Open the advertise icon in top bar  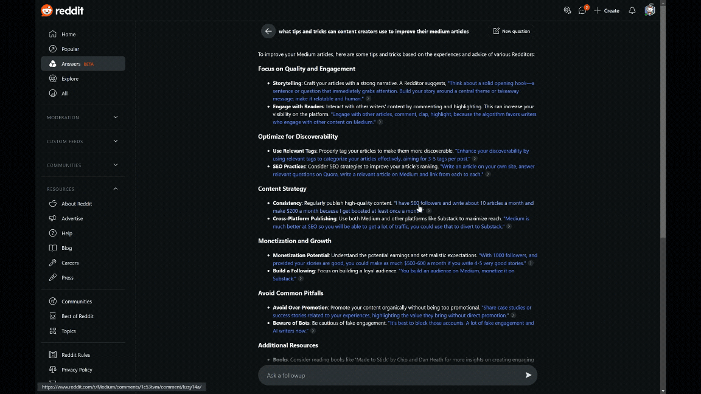click(x=567, y=10)
